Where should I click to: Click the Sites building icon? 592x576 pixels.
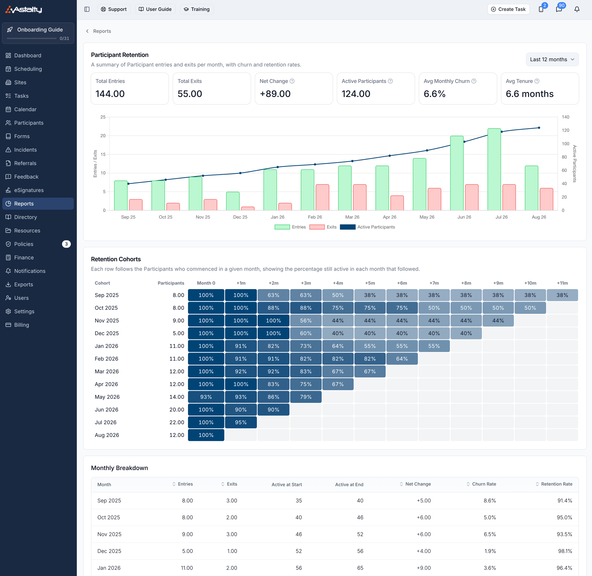(x=8, y=82)
